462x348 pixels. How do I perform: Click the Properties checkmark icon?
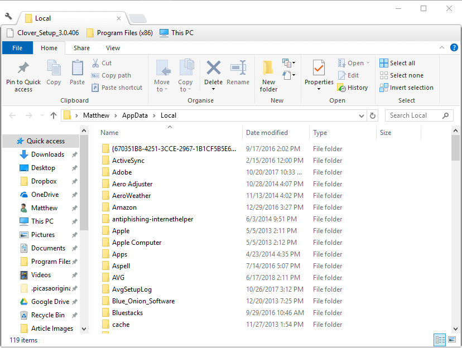(319, 67)
